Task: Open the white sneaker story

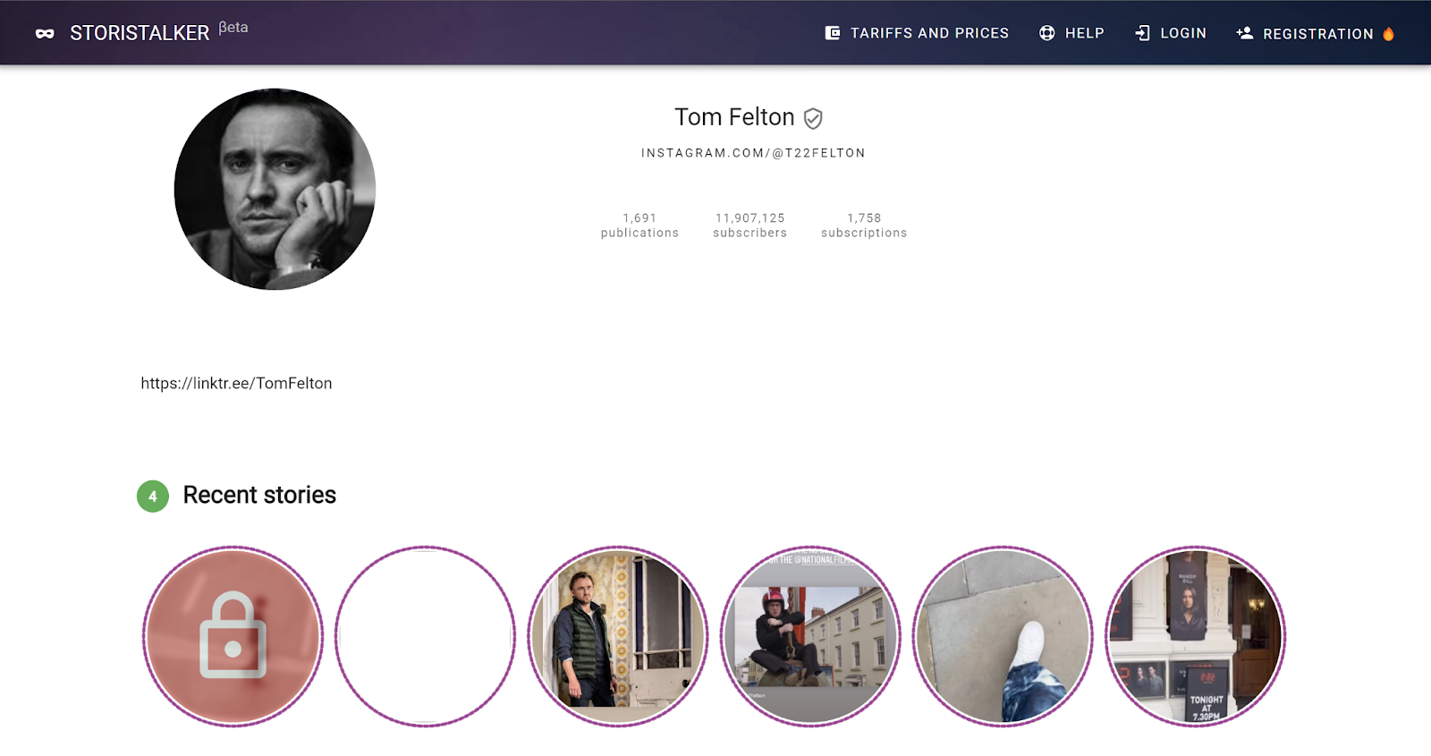Action: coord(1003,636)
